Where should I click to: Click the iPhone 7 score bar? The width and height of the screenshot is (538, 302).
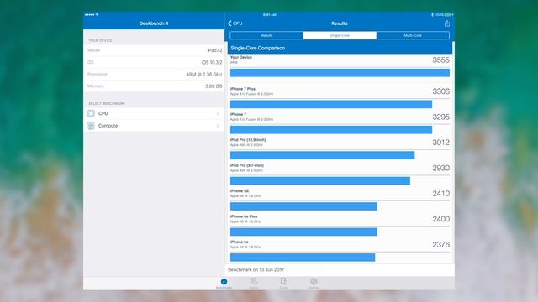[331, 129]
